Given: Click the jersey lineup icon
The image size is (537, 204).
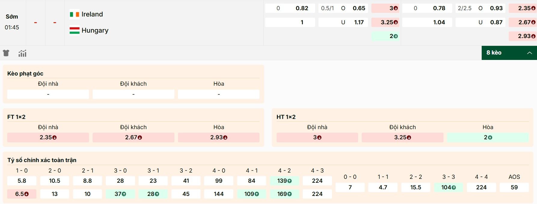Looking at the screenshot, I should [6, 53].
